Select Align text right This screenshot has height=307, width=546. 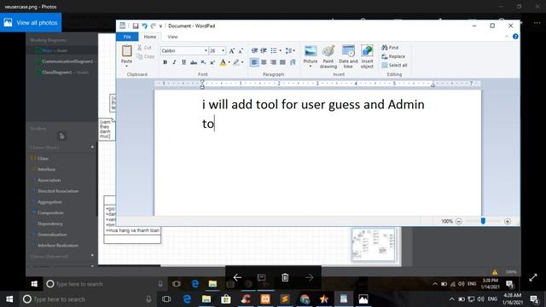273,62
